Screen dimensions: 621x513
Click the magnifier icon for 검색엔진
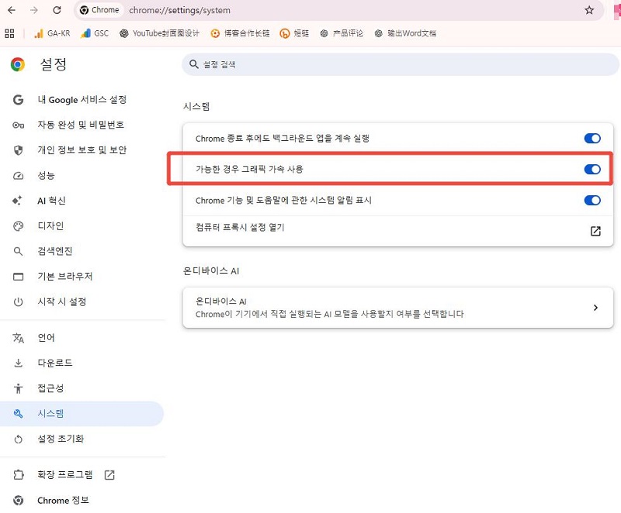pos(18,251)
